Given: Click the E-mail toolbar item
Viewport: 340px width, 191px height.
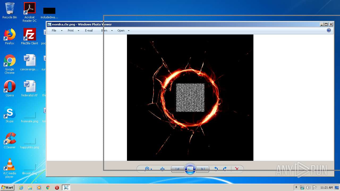Looking at the screenshot, I should (89, 31).
